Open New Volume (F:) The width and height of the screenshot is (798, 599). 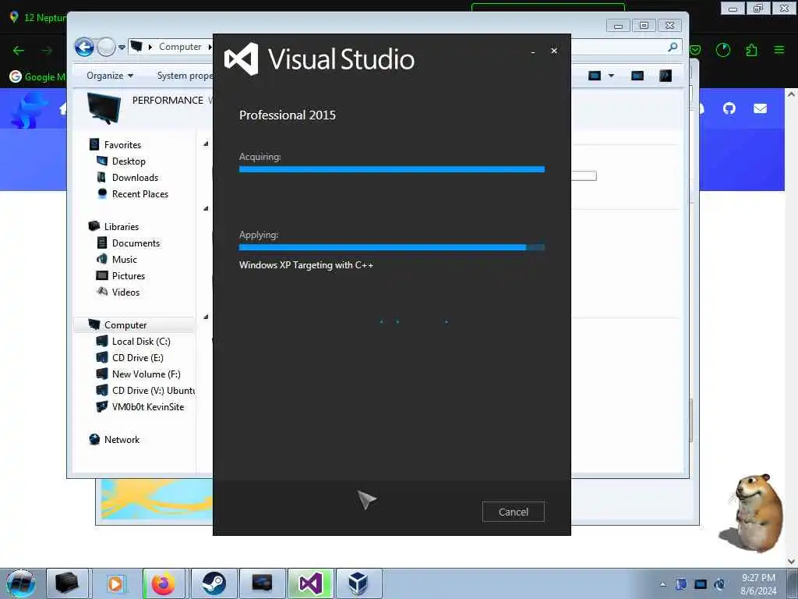tap(146, 374)
